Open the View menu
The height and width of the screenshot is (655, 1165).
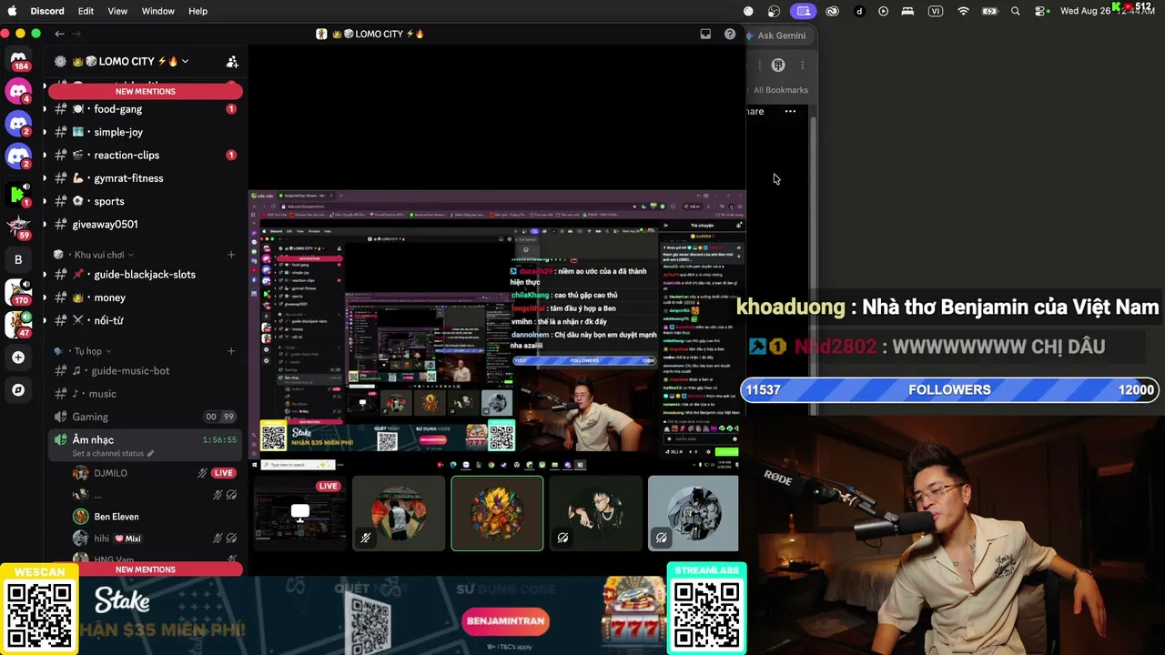[x=117, y=11]
